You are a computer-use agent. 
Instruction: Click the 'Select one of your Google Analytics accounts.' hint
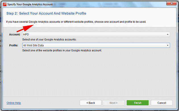(x=49, y=39)
